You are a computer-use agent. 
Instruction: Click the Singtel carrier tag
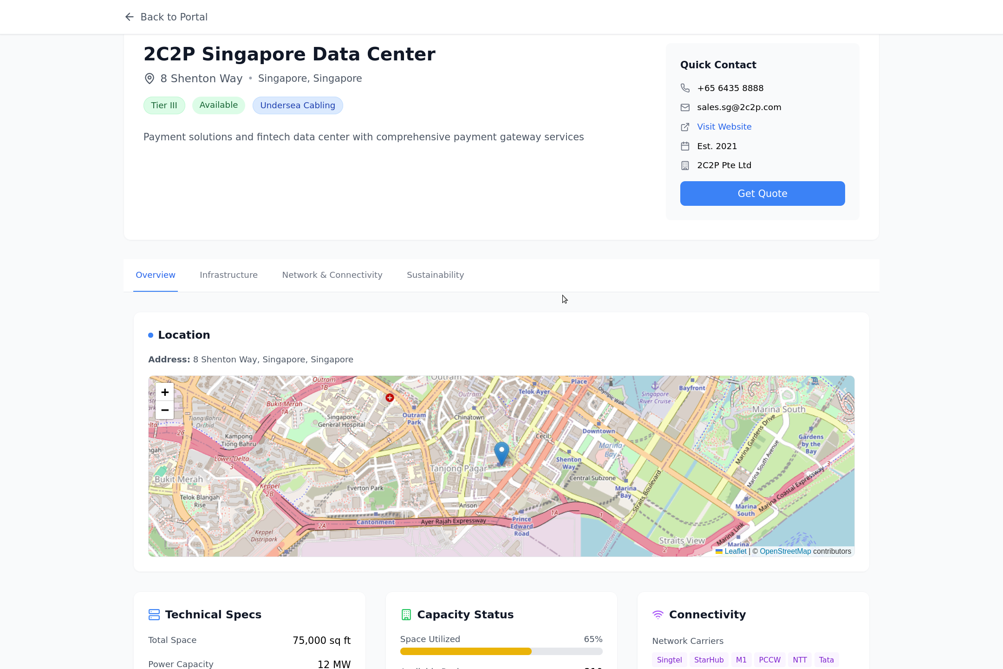coord(669,660)
